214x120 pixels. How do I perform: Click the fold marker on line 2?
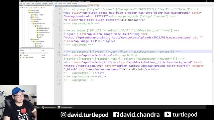tap(63, 13)
